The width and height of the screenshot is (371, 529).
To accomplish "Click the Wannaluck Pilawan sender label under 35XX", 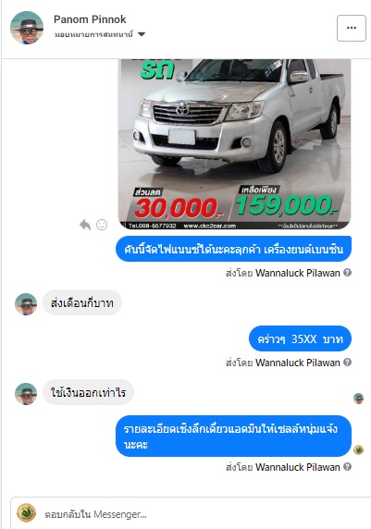I will (297, 363).
